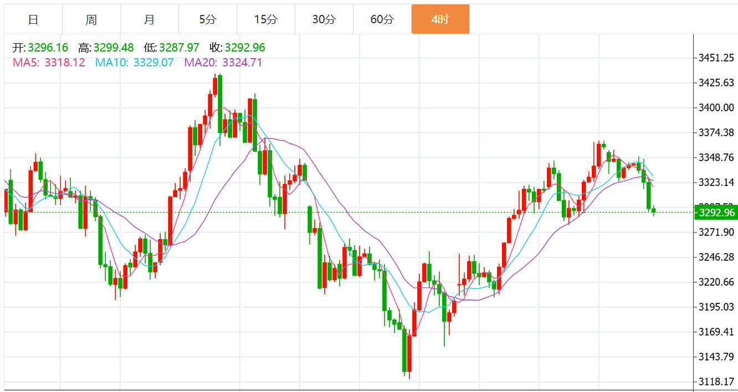Click the 3220.66 price axis label
Viewport: 738px width, 392px height.
click(716, 282)
